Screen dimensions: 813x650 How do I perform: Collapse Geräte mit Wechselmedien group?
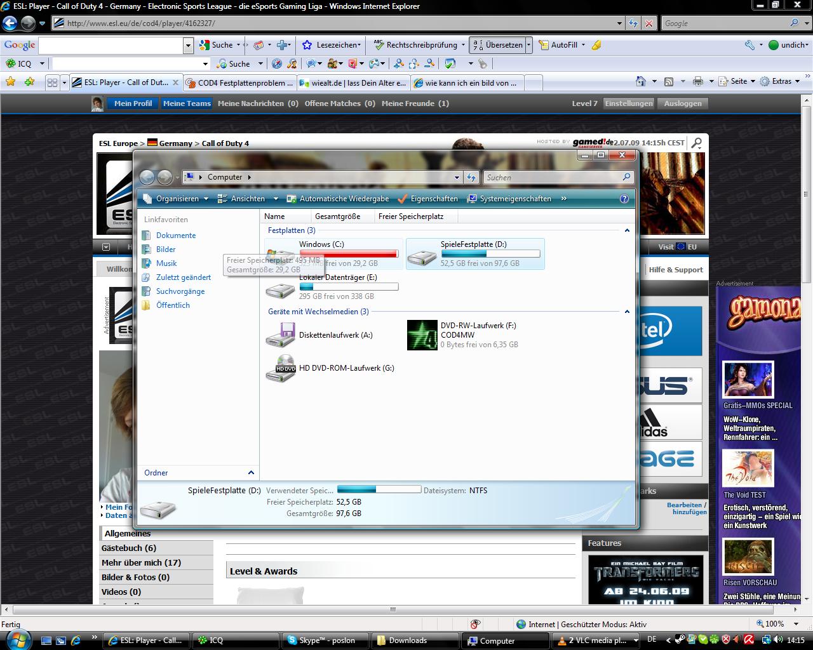coord(627,312)
